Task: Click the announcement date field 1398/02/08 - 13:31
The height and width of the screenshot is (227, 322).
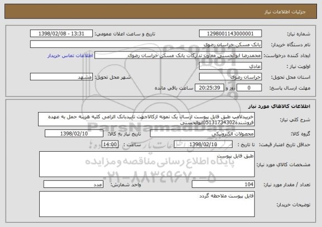Action: 61,33
